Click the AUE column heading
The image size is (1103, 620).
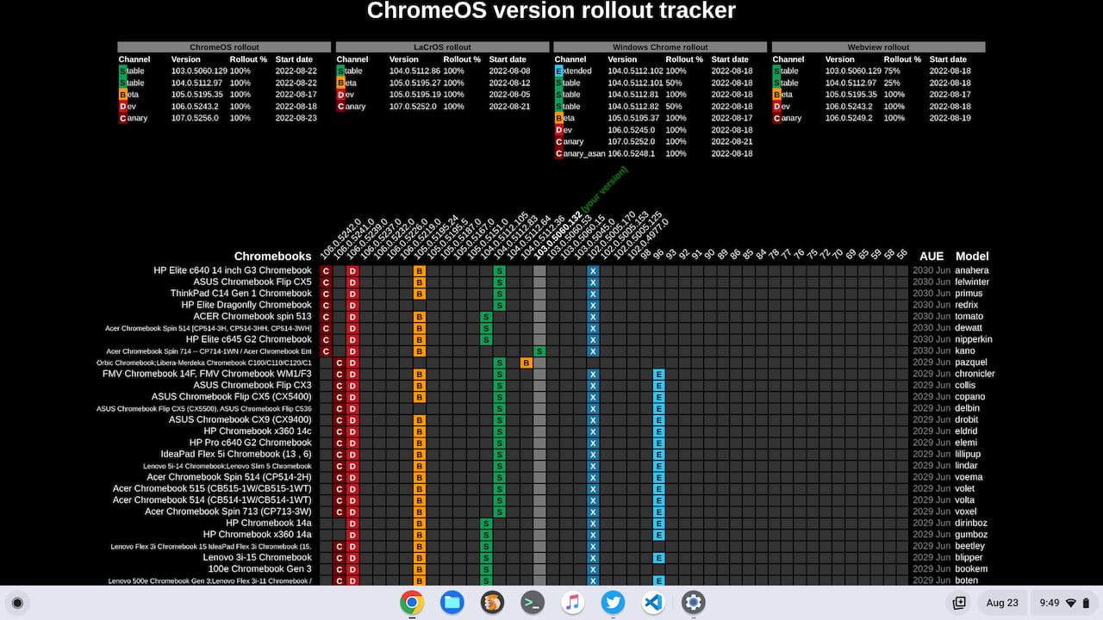pos(932,256)
